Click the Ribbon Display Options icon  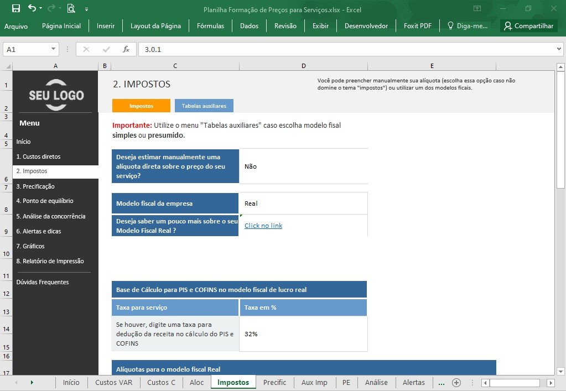[x=477, y=8]
